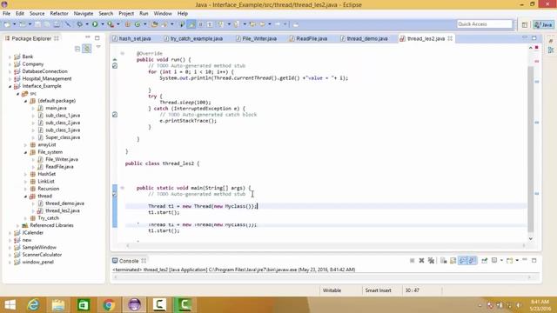
Task: Click the New file toolbar icon
Action: click(7, 24)
